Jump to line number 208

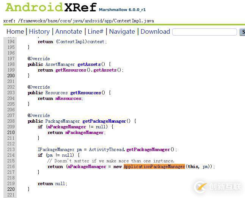(11, 121)
